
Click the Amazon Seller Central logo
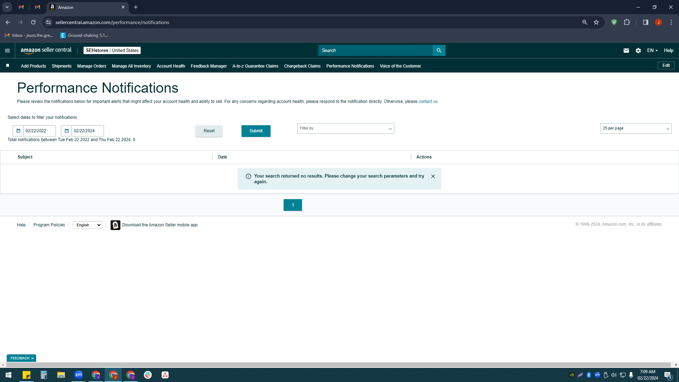[x=46, y=50]
